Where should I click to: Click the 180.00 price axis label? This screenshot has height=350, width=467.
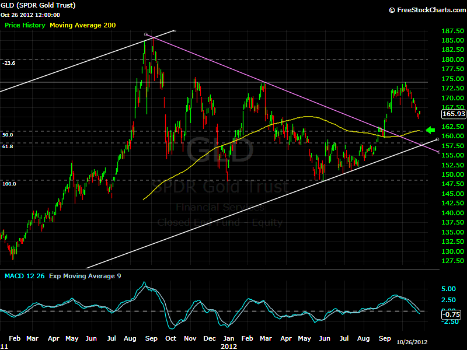pyautogui.click(x=453, y=60)
